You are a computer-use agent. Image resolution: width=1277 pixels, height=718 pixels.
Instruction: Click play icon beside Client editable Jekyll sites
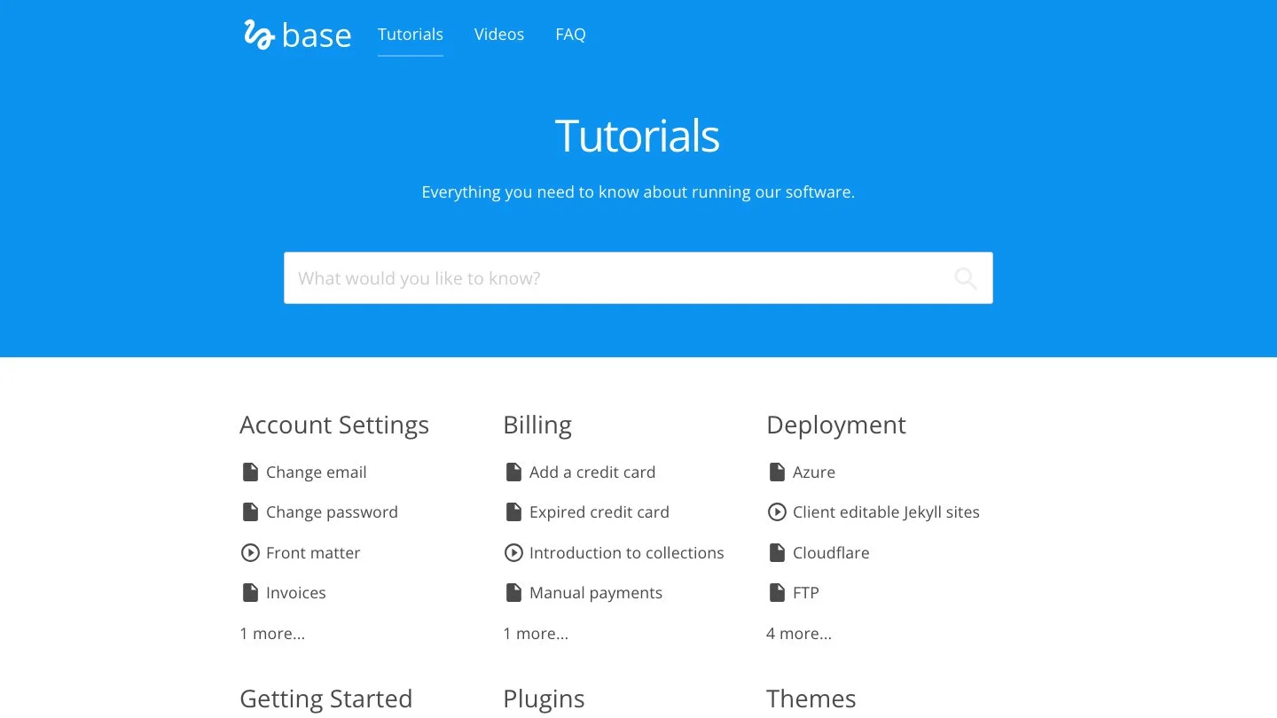(777, 512)
